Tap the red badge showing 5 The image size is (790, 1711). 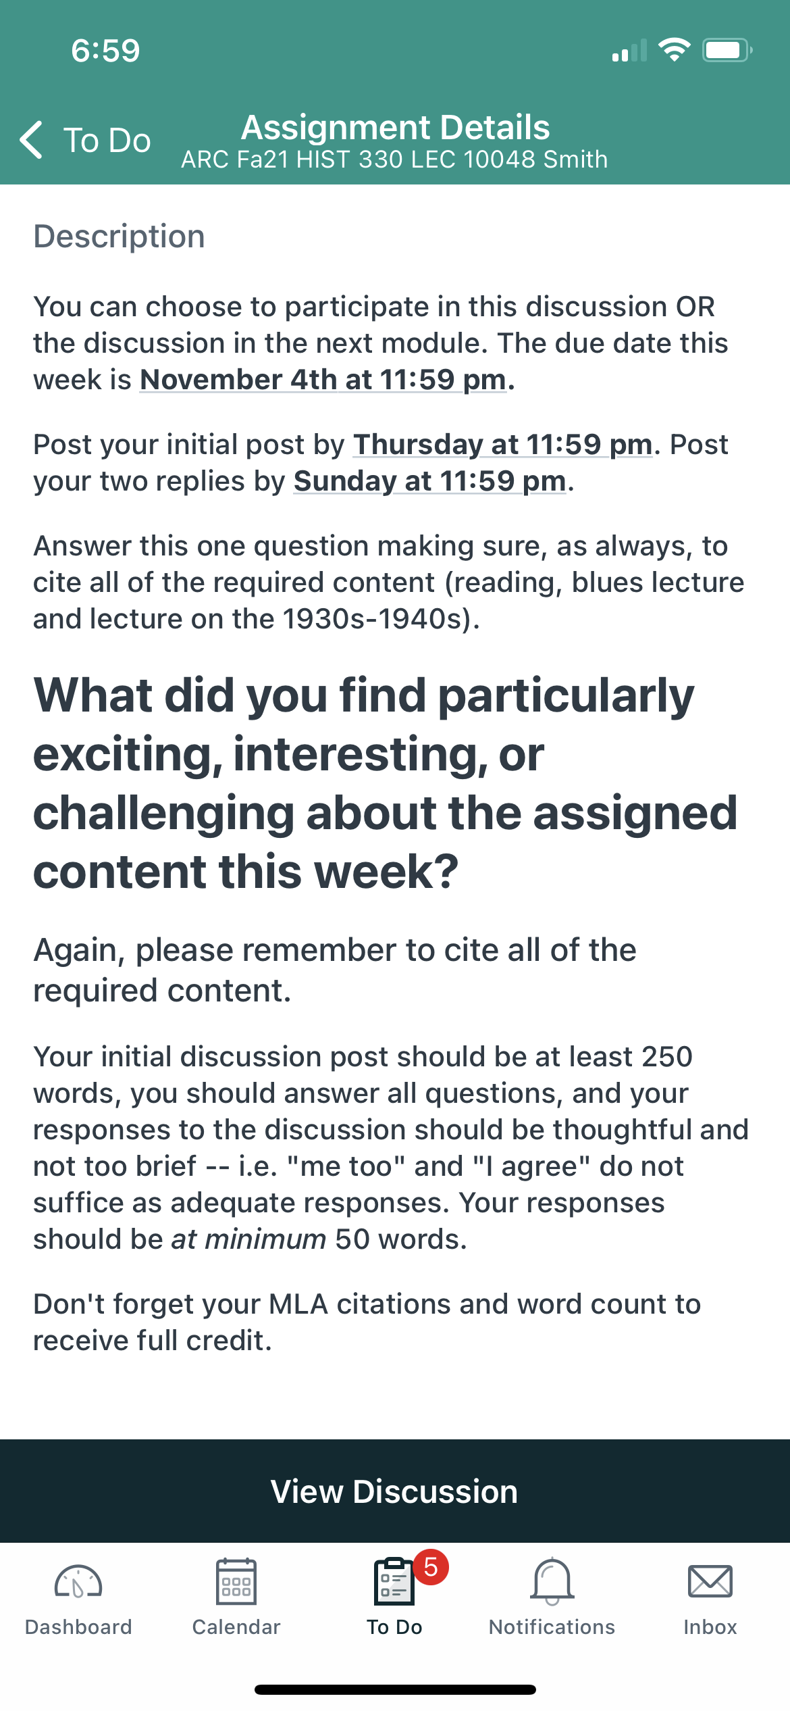[431, 1567]
